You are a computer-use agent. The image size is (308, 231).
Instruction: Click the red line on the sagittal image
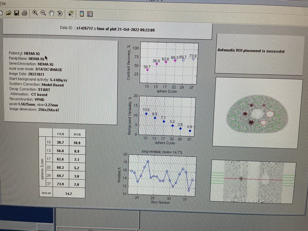click(x=253, y=179)
